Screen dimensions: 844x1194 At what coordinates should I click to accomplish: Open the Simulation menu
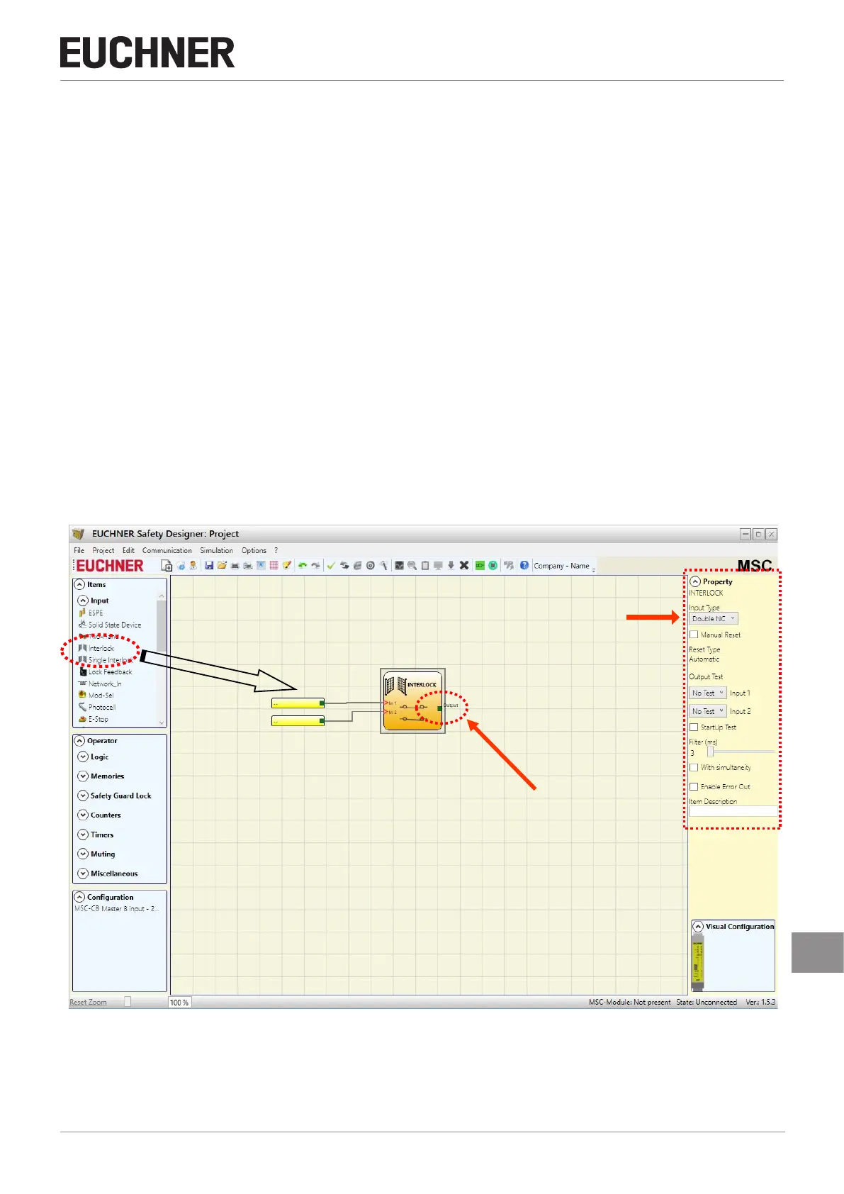pyautogui.click(x=216, y=550)
